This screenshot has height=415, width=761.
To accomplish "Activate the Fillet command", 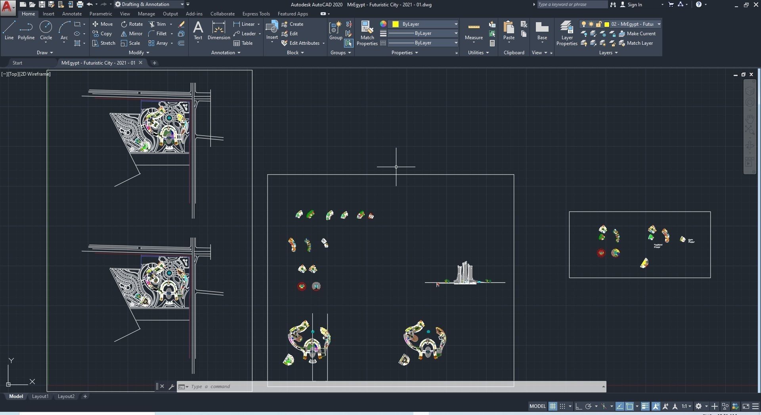I will [157, 34].
